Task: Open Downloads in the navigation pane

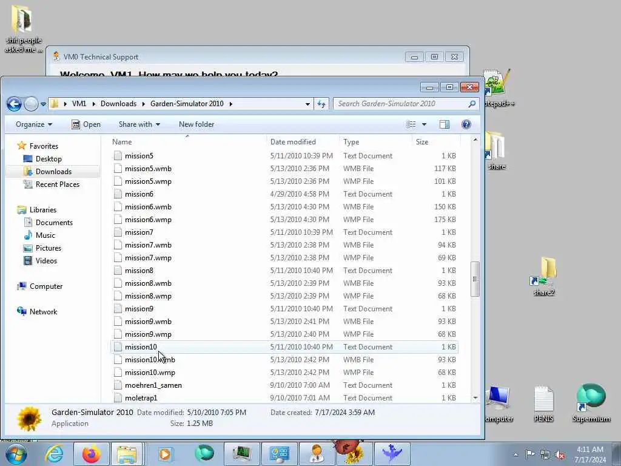Action: (53, 172)
